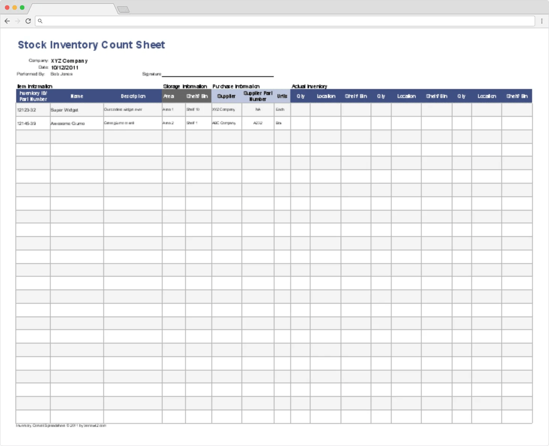Open the browser options menu (vertical dots)
The image size is (549, 446).
(x=542, y=21)
